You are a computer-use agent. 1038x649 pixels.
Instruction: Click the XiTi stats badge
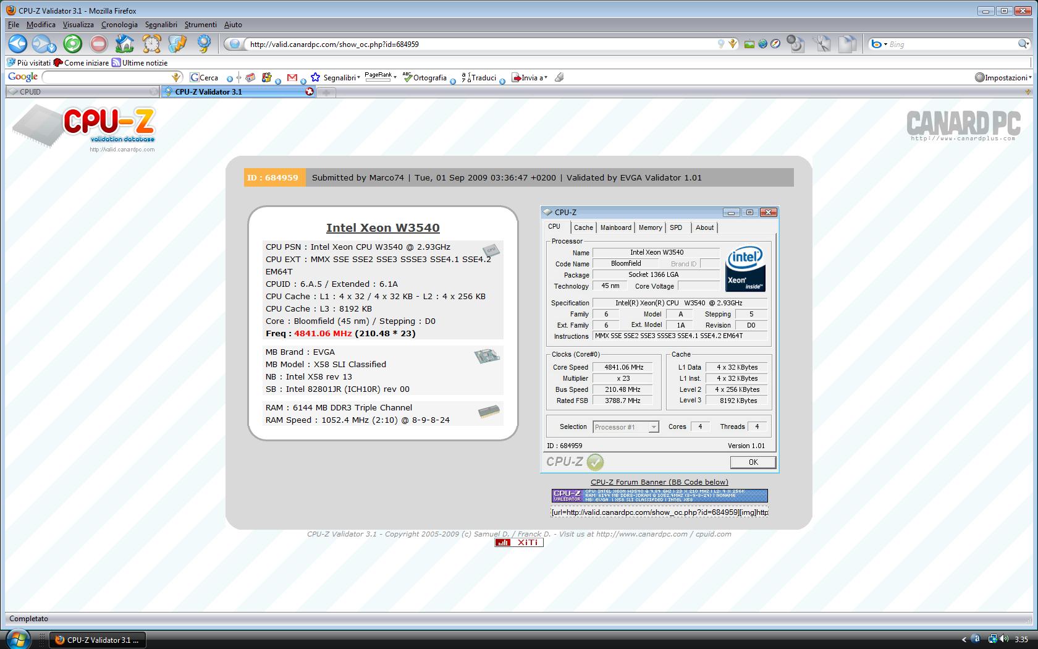tap(519, 542)
